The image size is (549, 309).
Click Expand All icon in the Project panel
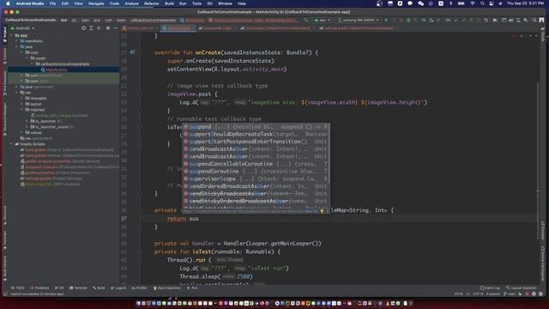[91, 28]
